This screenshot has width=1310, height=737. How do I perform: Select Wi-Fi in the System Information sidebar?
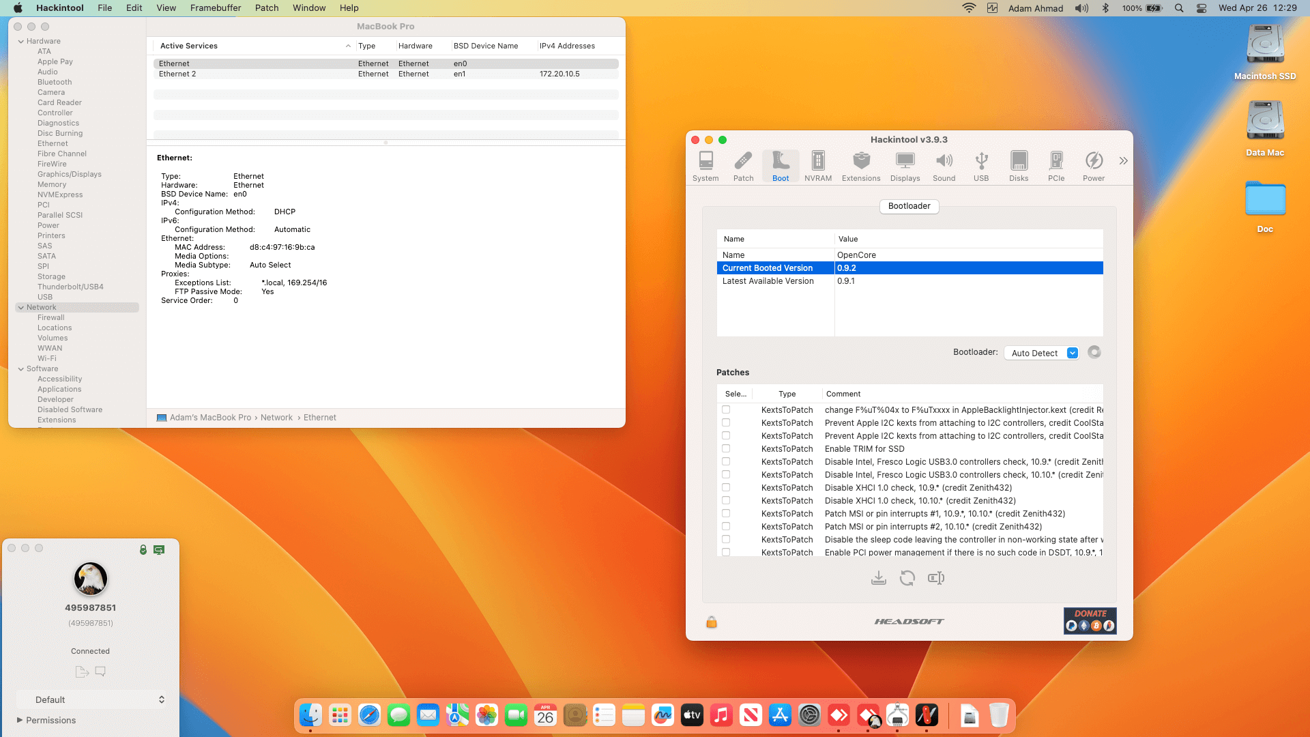tap(47, 358)
